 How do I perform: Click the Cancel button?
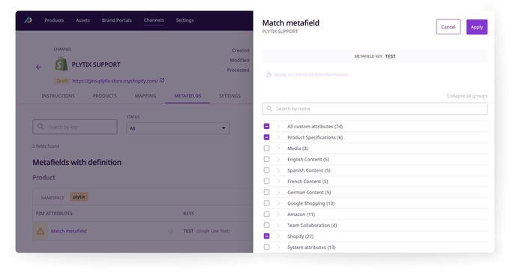click(448, 27)
